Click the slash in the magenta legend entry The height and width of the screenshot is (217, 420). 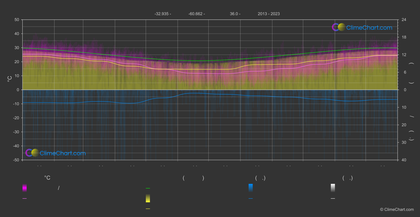coord(59,188)
